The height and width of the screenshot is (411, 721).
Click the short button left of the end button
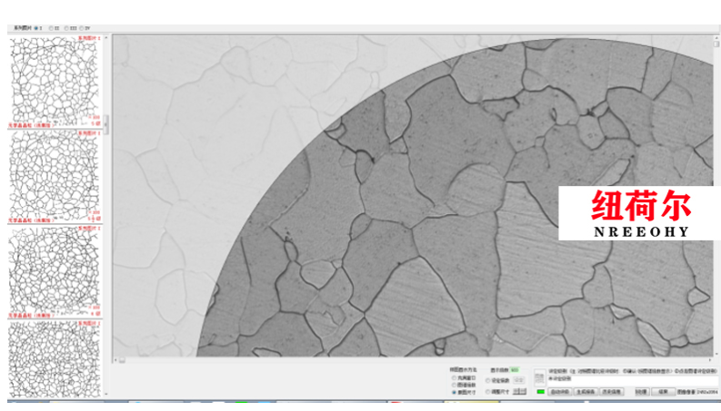pyautogui.click(x=642, y=392)
